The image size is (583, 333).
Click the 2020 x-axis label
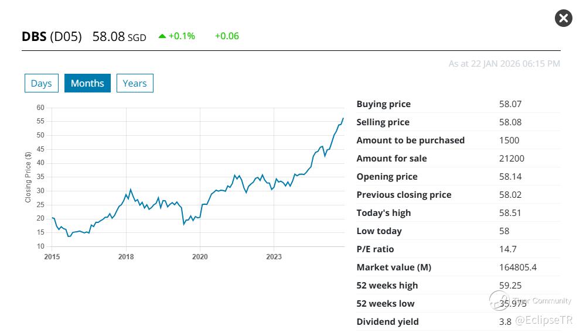pos(200,256)
